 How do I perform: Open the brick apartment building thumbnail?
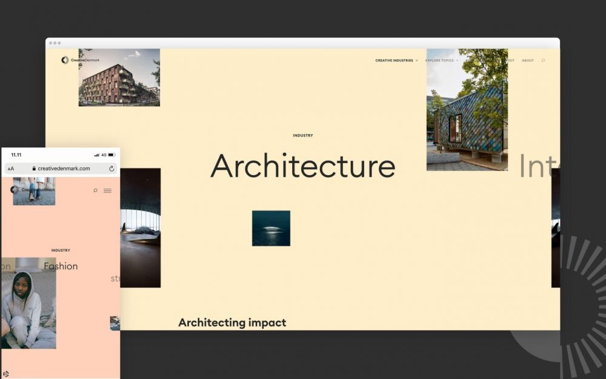point(119,78)
